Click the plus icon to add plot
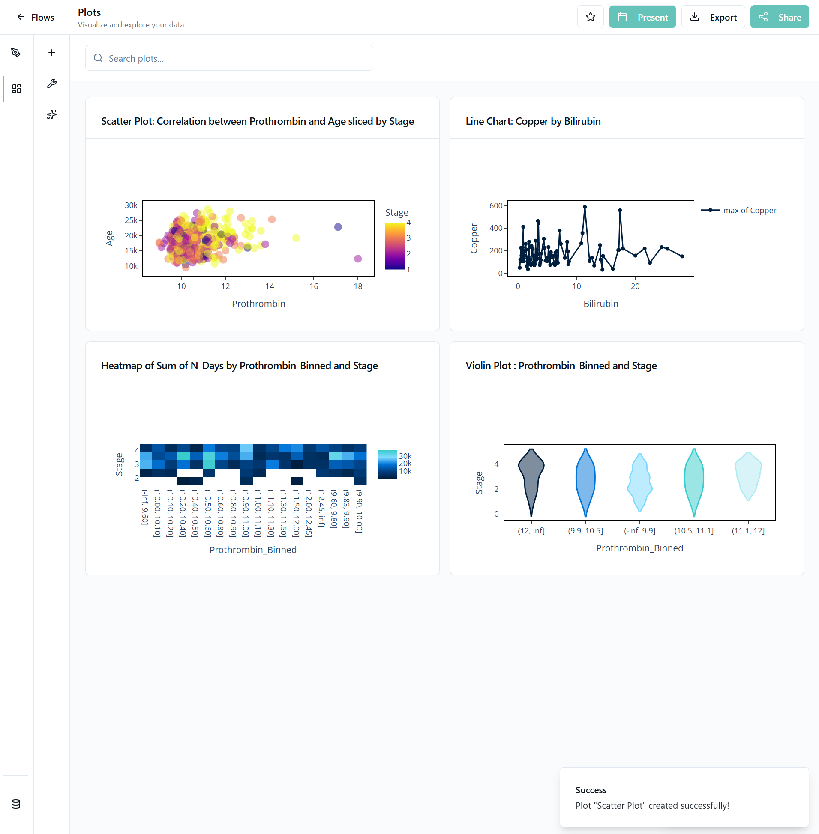This screenshot has width=819, height=834. coord(51,52)
